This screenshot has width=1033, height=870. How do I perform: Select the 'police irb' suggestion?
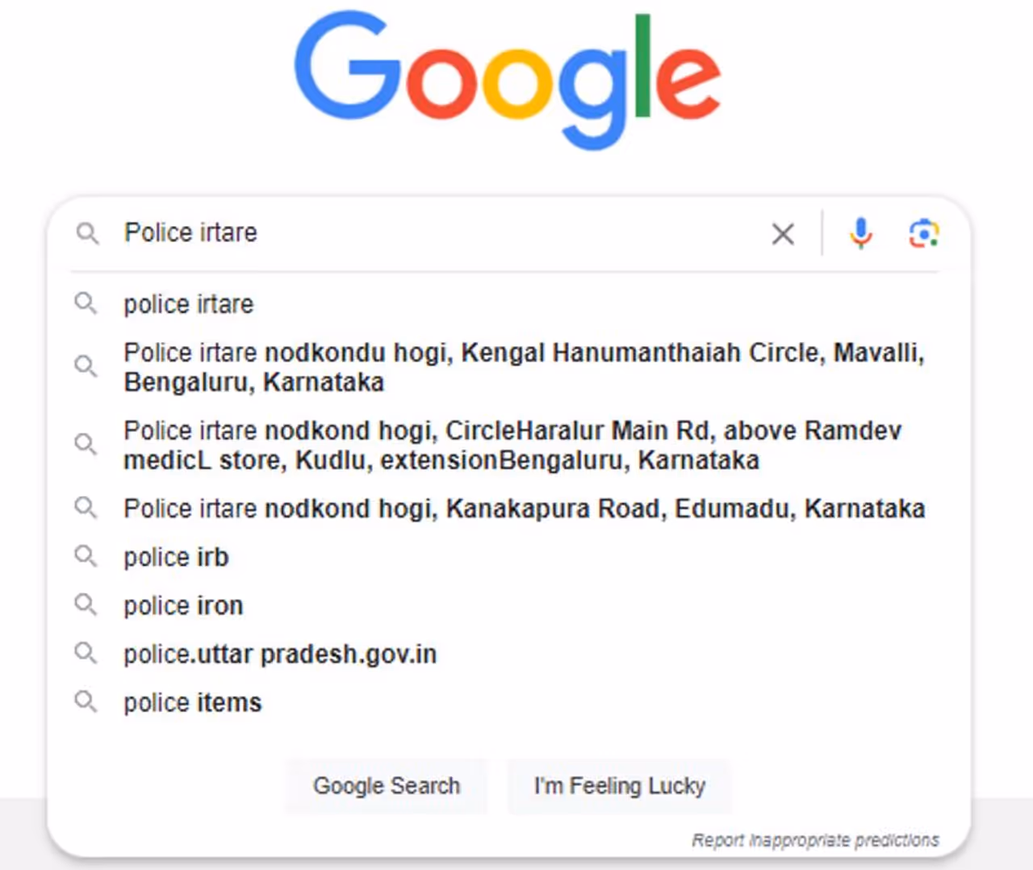coord(176,557)
